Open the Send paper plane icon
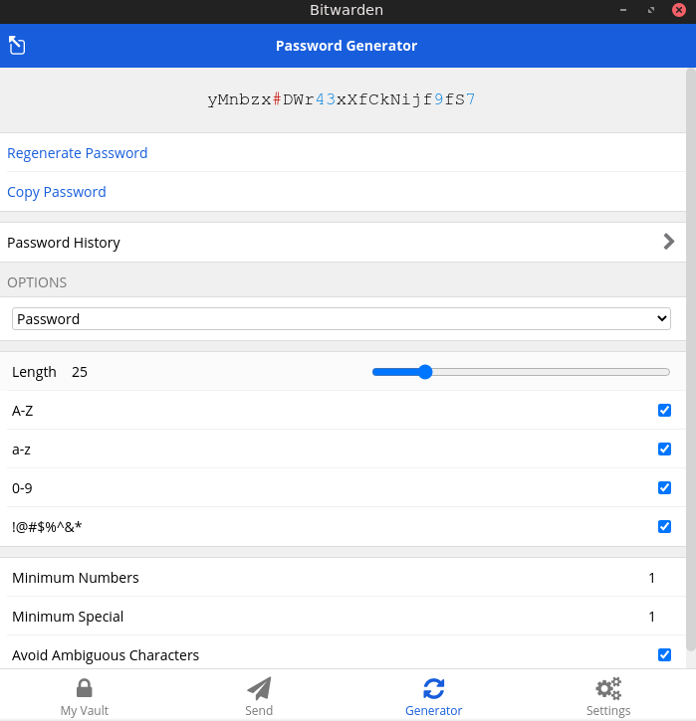Image resolution: width=696 pixels, height=721 pixels. 259,688
